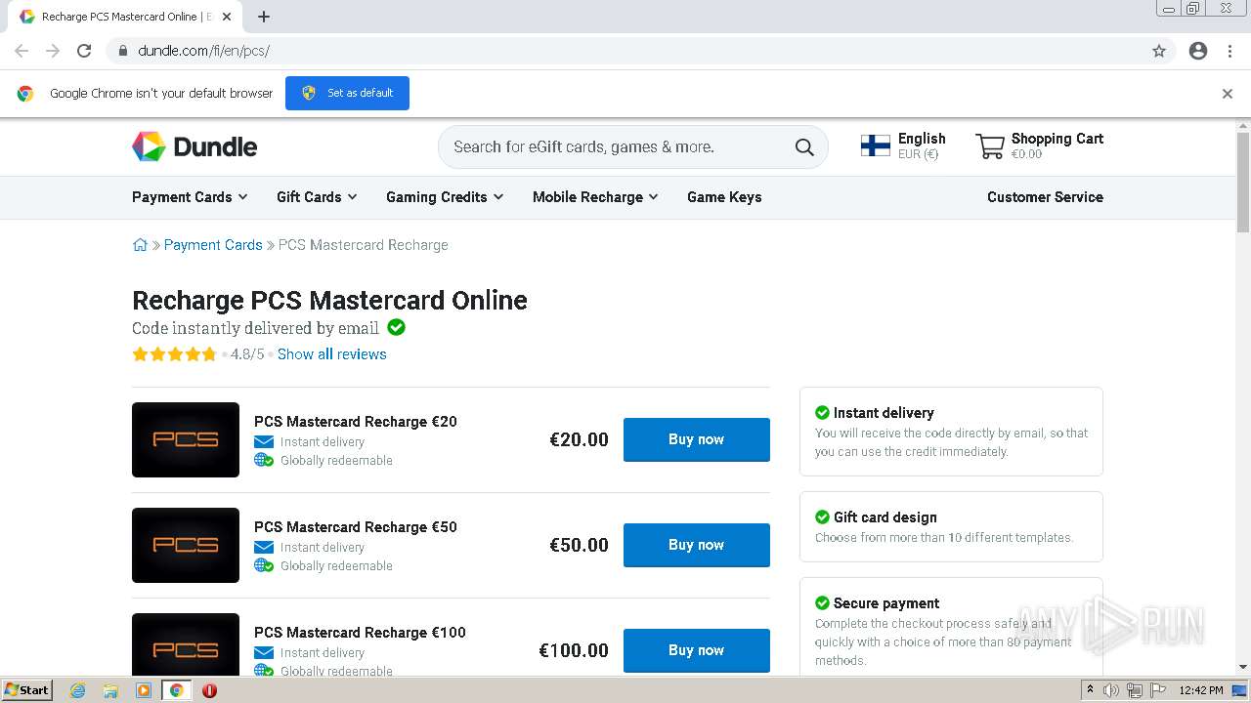Show all reviews link
This screenshot has height=703, width=1251.
tap(332, 354)
